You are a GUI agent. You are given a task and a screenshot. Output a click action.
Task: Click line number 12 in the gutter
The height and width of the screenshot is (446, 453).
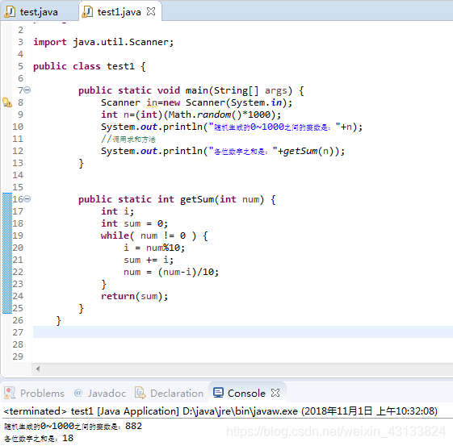[x=18, y=151]
